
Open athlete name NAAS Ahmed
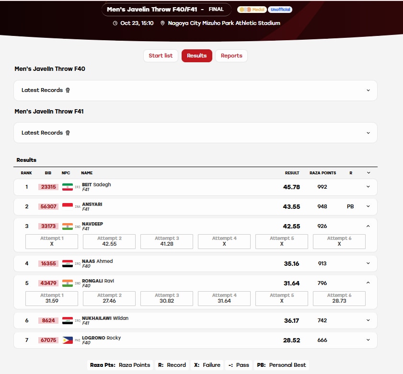point(97,261)
